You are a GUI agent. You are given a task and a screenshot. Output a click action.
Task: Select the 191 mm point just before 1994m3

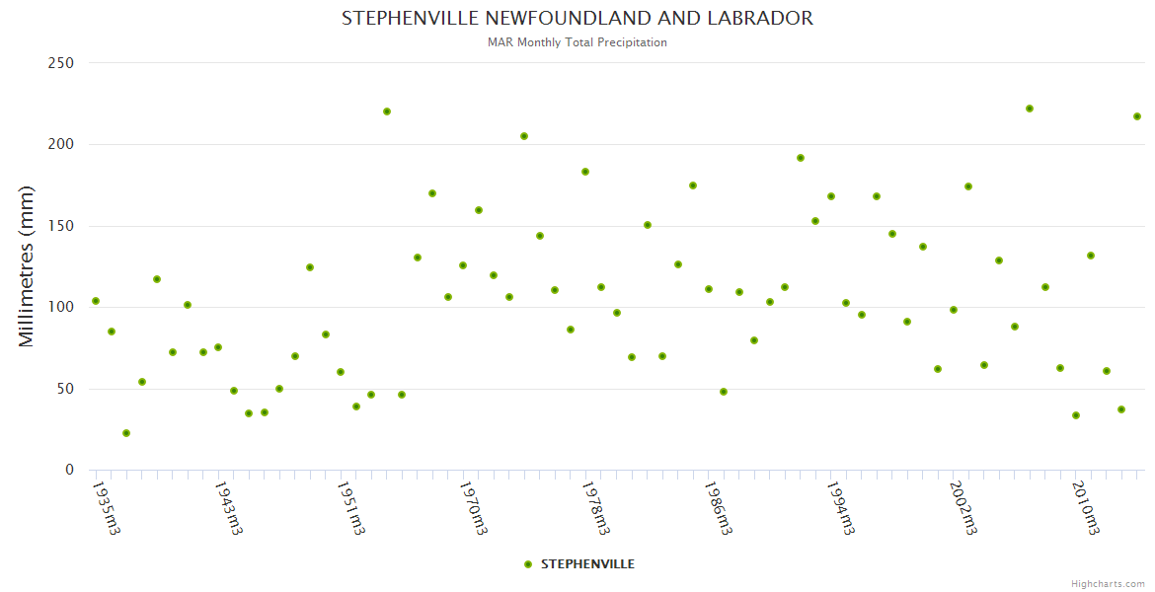tap(801, 158)
